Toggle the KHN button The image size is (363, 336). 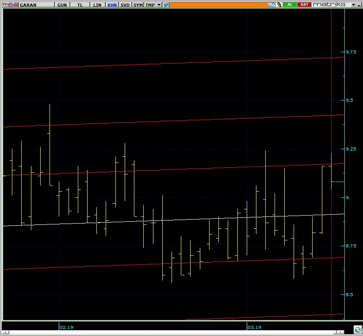[x=112, y=5]
